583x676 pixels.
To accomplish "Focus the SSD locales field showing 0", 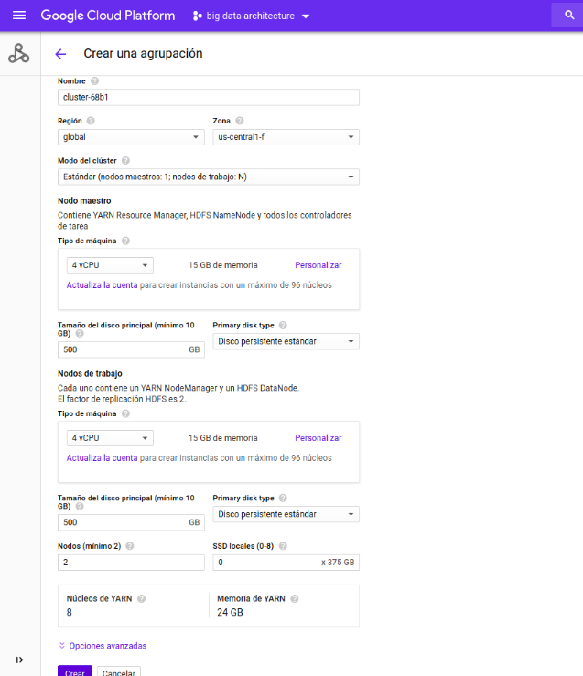I will [x=286, y=563].
